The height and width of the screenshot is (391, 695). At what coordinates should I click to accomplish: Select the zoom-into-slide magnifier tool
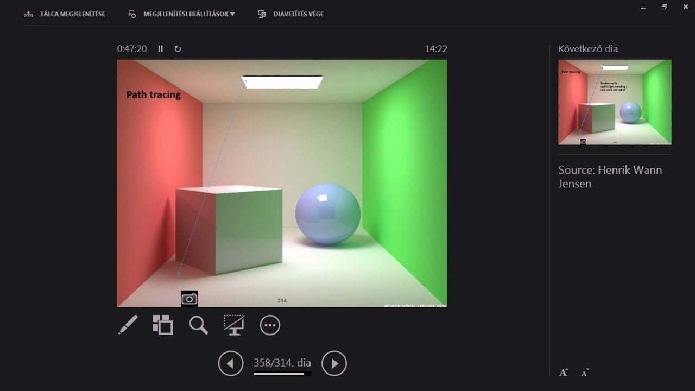[198, 325]
